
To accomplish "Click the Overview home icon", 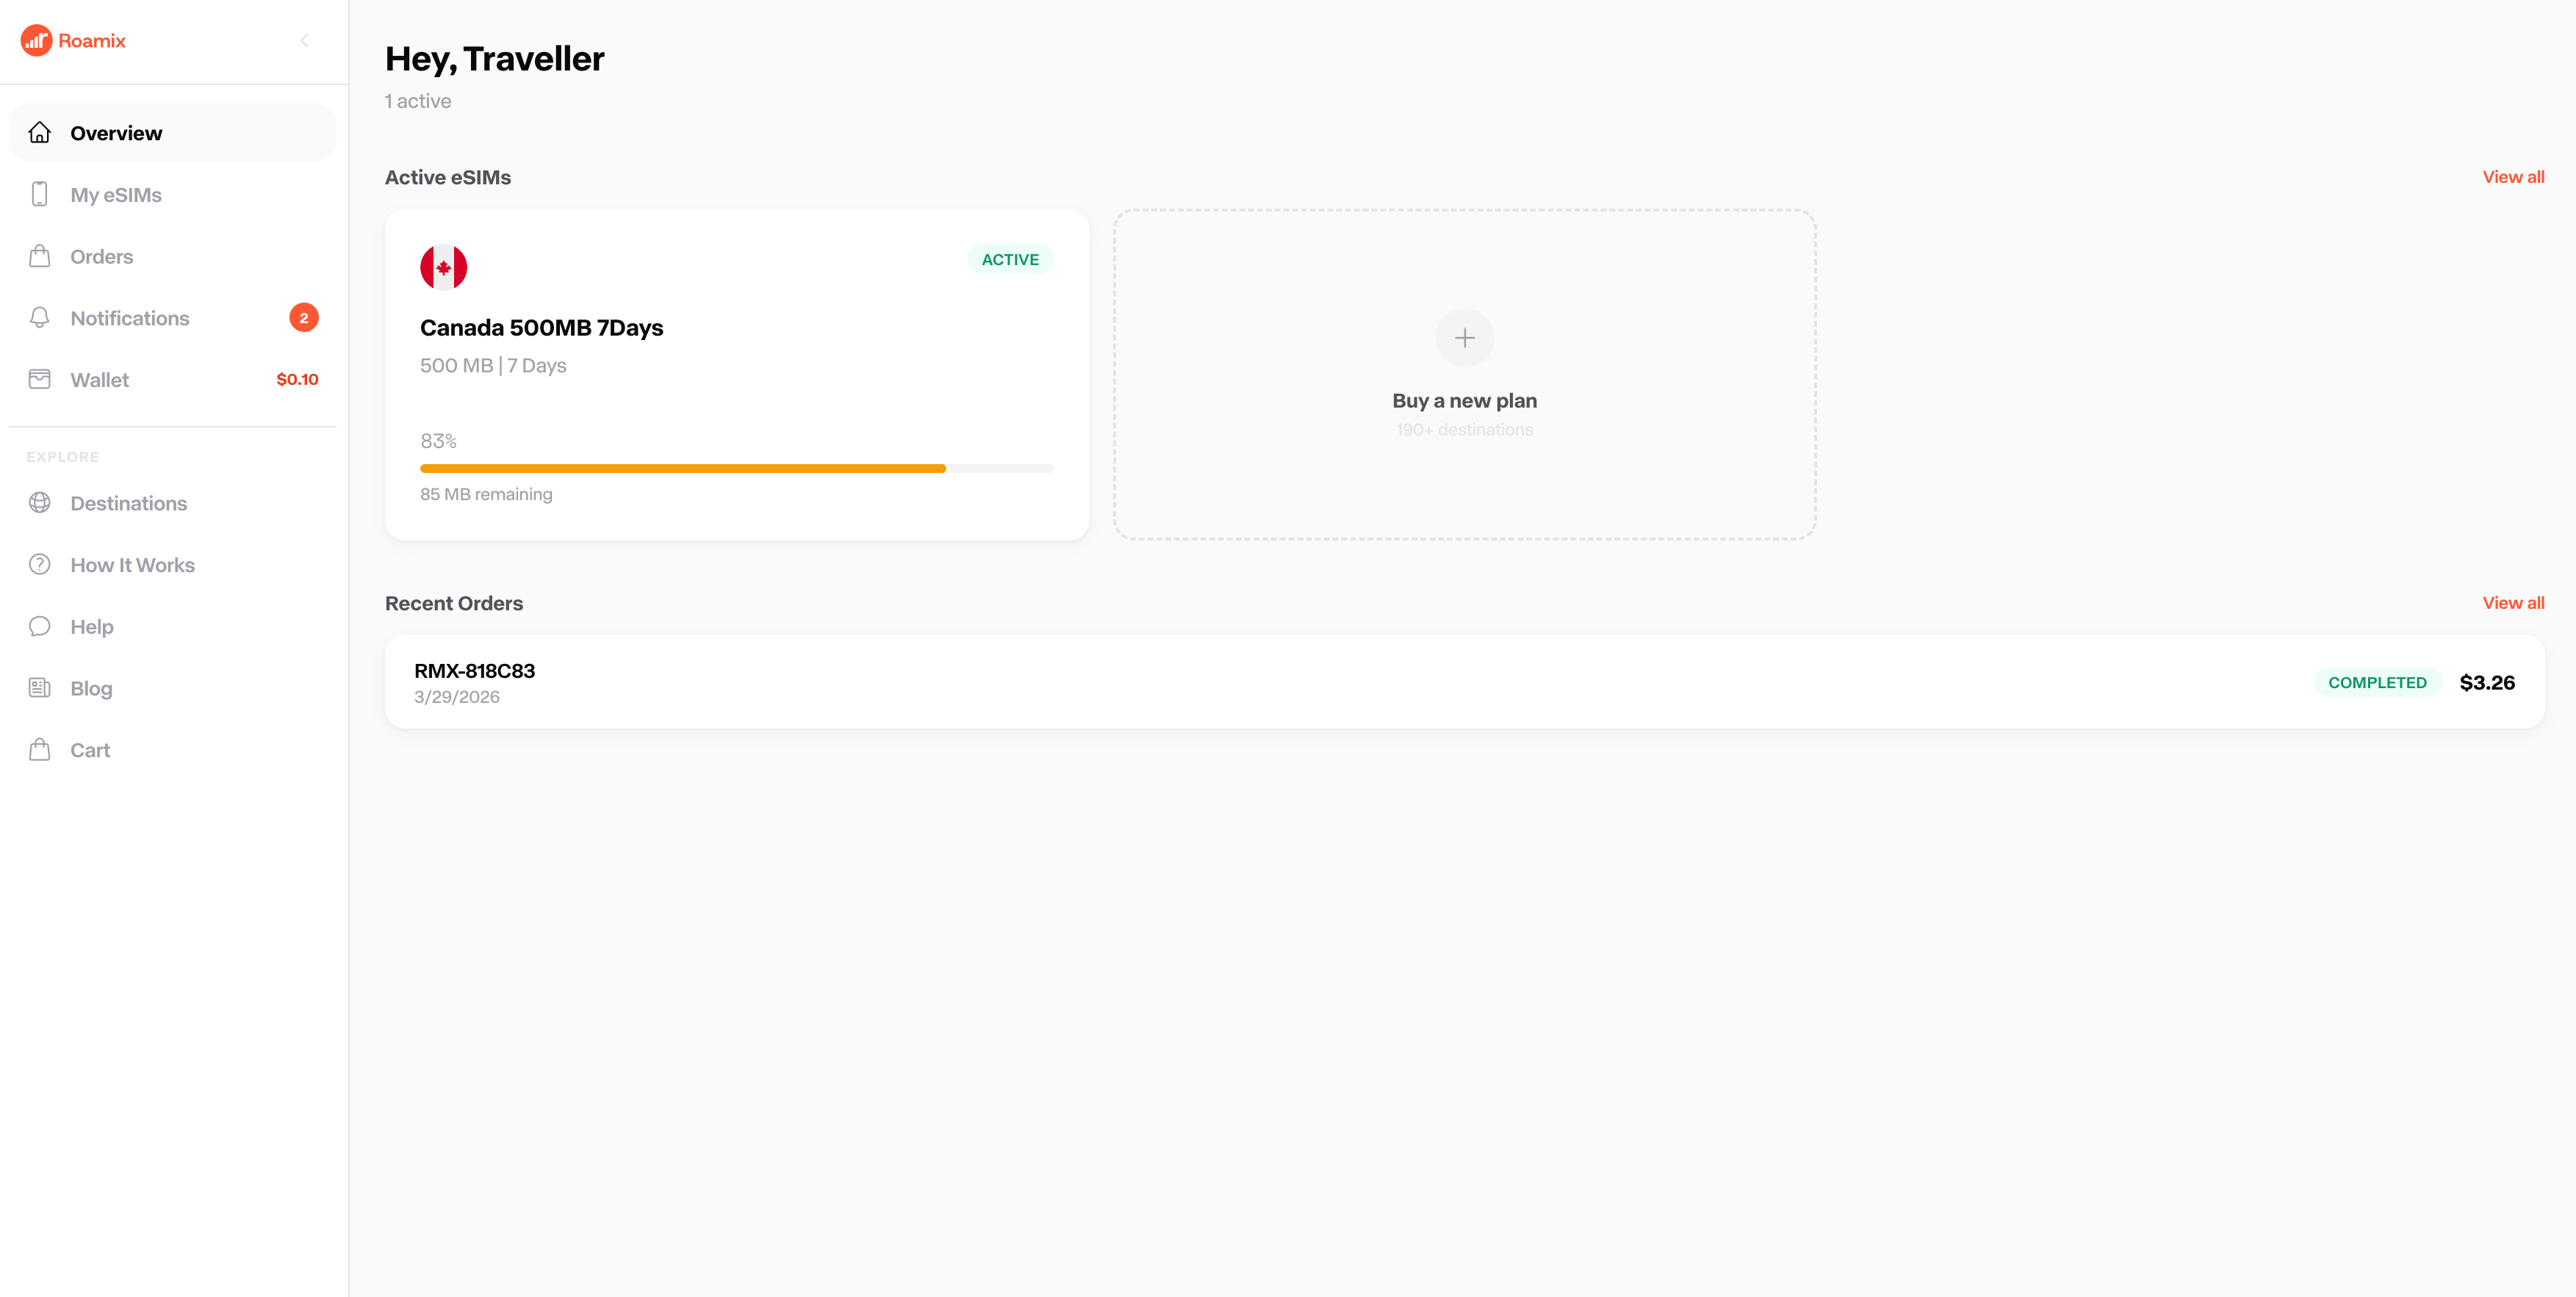I will (x=40, y=133).
